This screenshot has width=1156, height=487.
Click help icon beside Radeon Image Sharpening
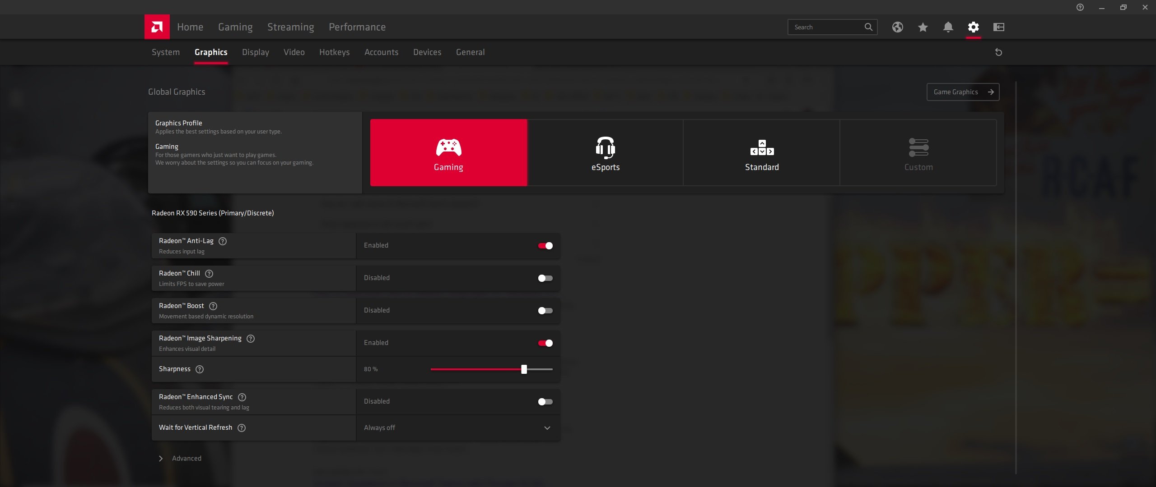(x=251, y=339)
